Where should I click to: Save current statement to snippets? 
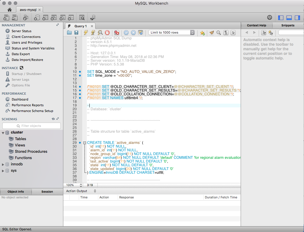click(x=202, y=33)
